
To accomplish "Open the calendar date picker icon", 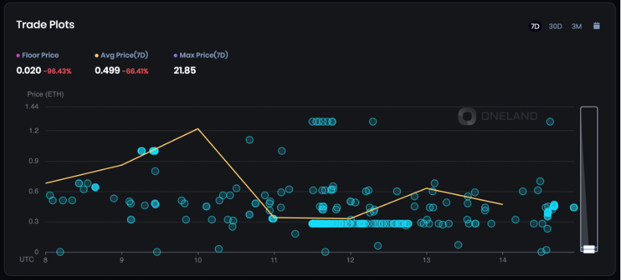I will [596, 26].
